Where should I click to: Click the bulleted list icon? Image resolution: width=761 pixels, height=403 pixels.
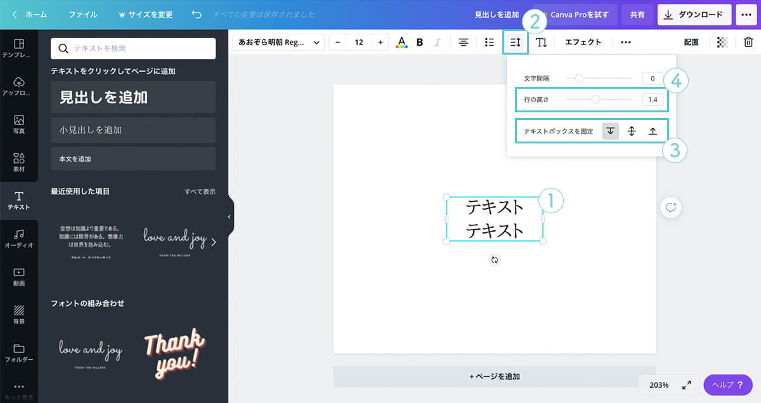[x=489, y=43]
